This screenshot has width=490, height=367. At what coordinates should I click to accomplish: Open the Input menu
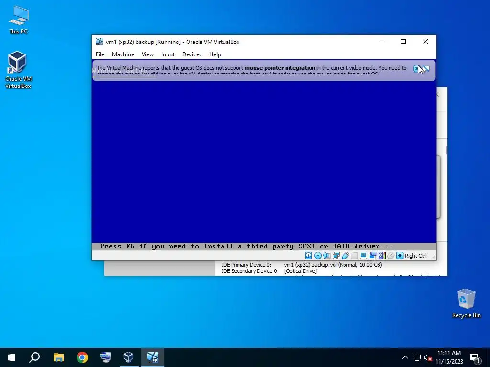168,54
